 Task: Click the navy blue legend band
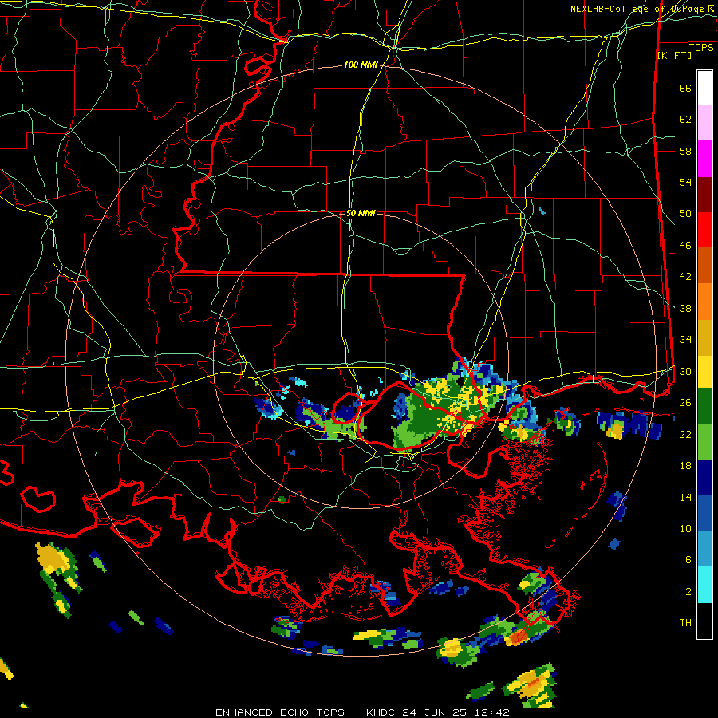pyautogui.click(x=704, y=478)
